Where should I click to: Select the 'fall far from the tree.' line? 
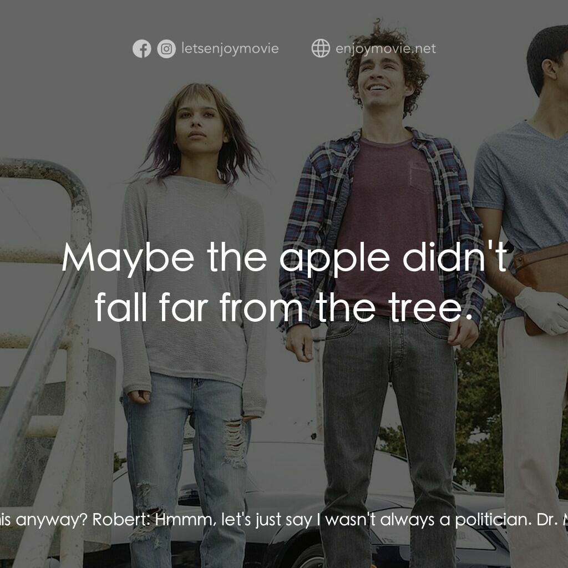pos(285,307)
